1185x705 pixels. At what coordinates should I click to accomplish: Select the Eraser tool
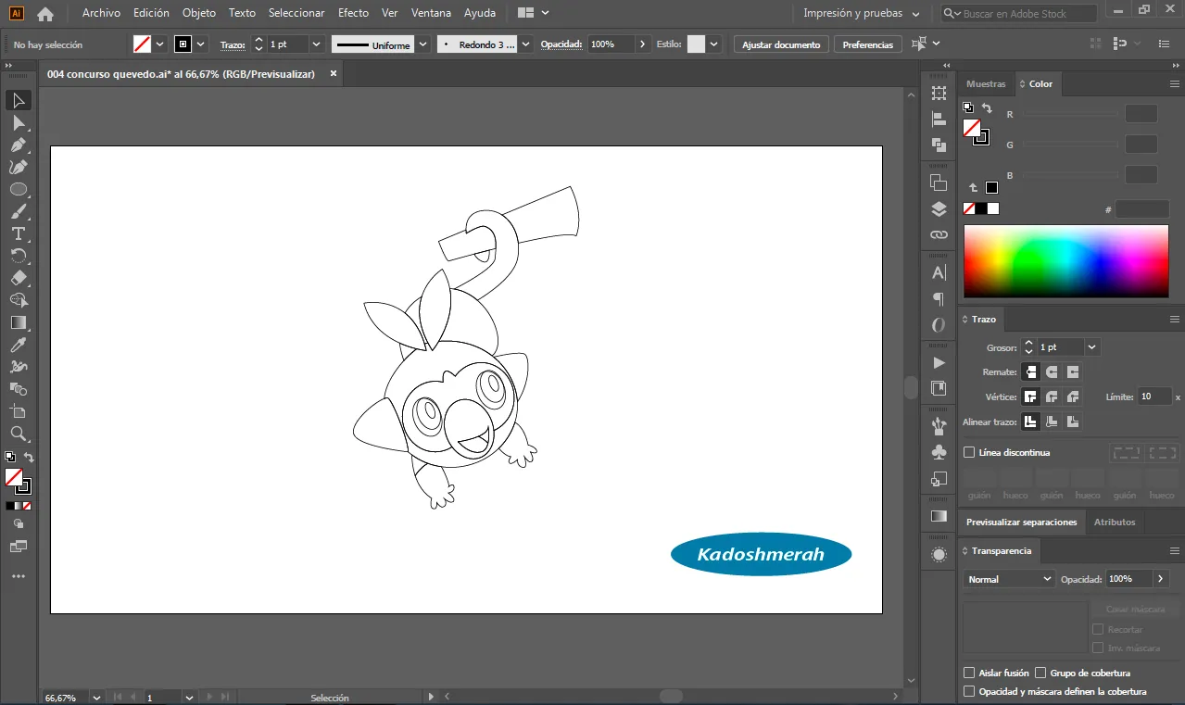pyautogui.click(x=19, y=278)
